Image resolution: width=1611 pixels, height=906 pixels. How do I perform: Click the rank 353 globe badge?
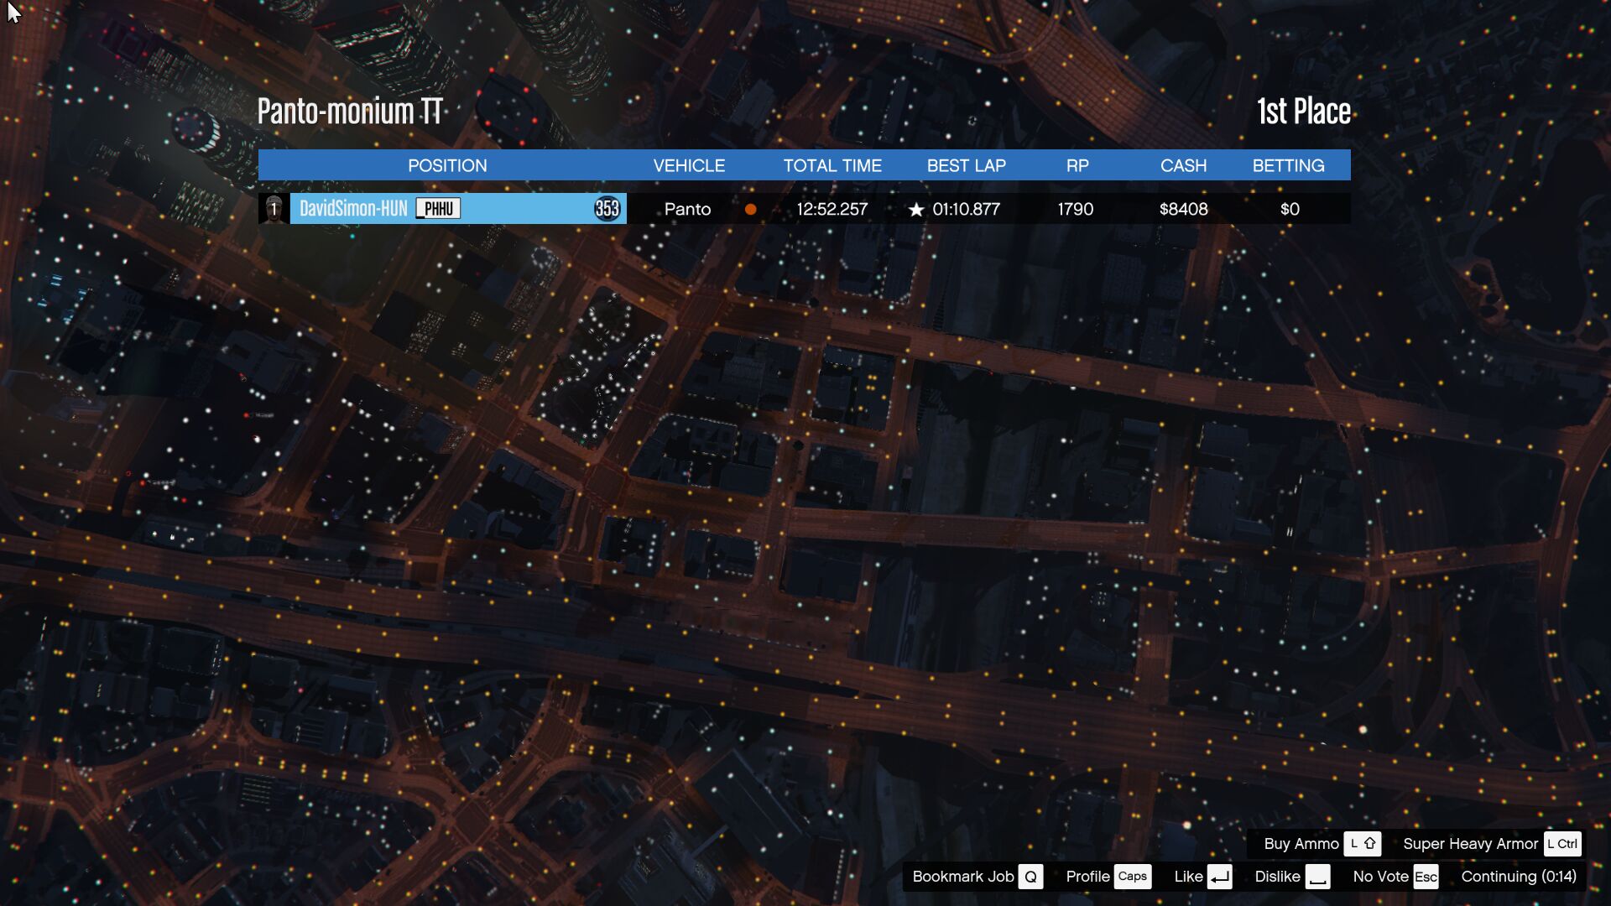[x=607, y=209]
